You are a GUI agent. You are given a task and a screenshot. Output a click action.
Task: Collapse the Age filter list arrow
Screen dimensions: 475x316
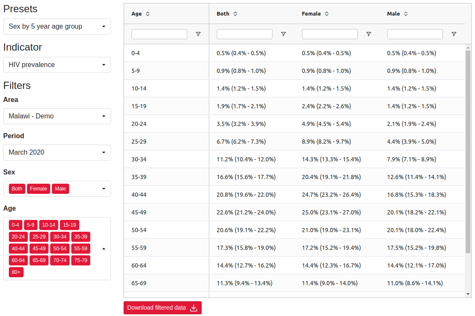pyautogui.click(x=104, y=249)
